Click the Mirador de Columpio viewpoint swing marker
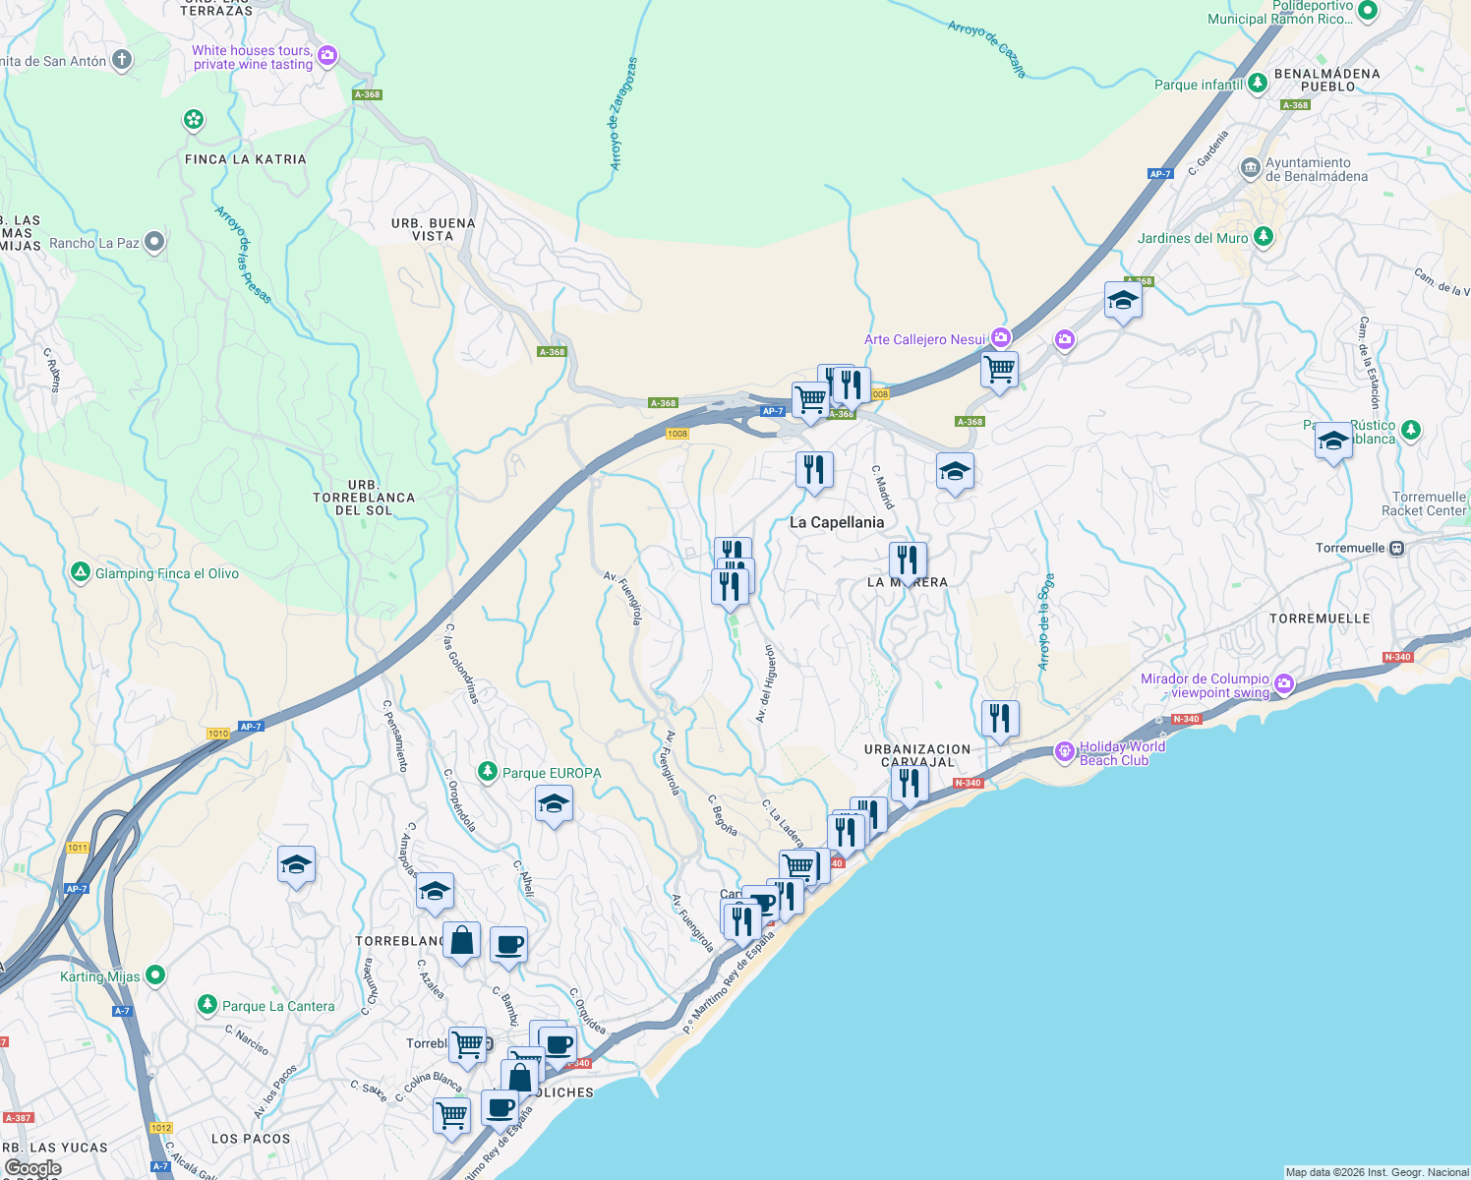The image size is (1471, 1180). [x=1283, y=684]
